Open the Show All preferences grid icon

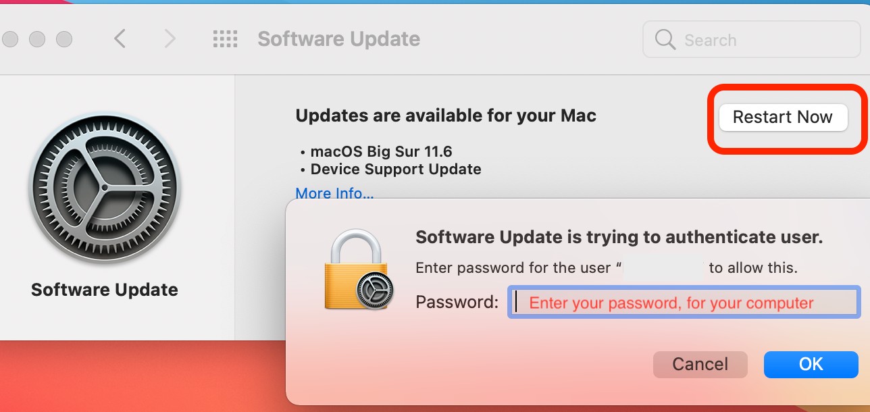pos(226,39)
